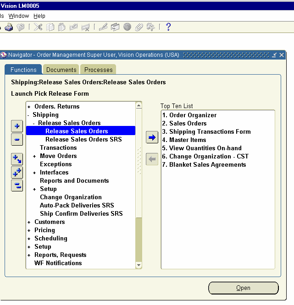Expand the Scheduling node
This screenshot has width=294, height=305.
coord(29,239)
